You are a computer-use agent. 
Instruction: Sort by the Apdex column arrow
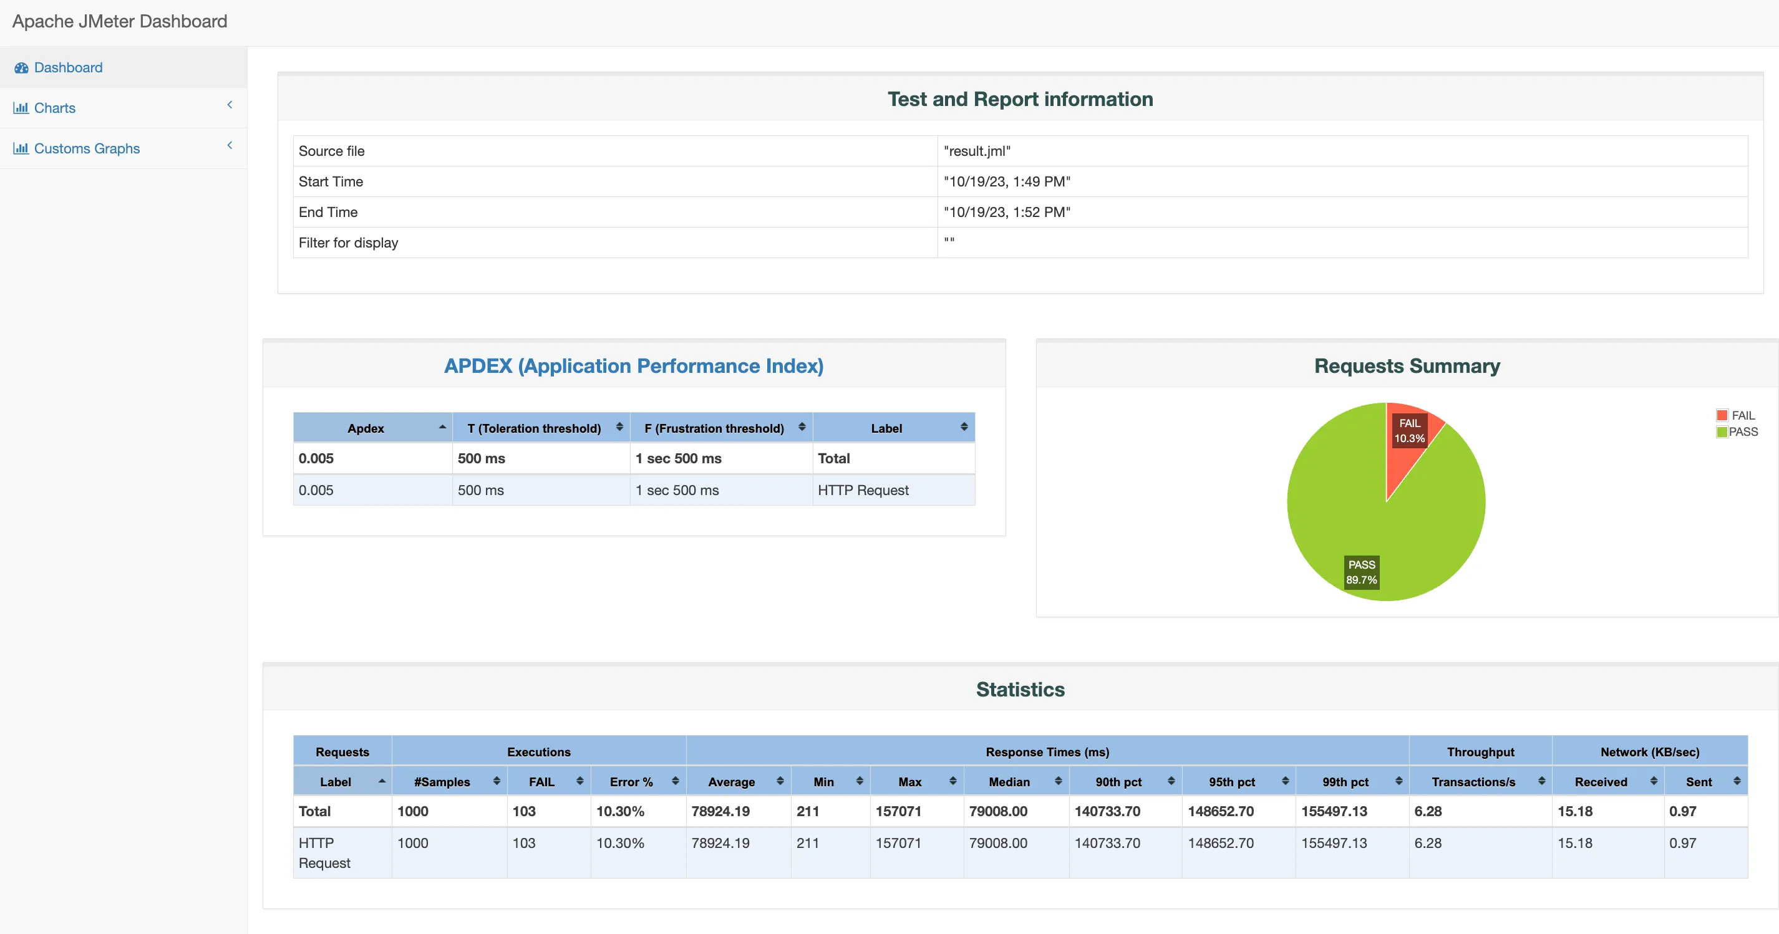(x=442, y=427)
